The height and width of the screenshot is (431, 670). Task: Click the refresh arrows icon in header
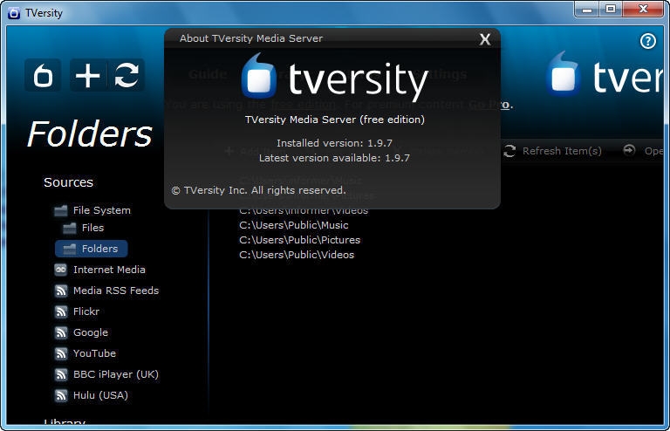[x=126, y=75]
